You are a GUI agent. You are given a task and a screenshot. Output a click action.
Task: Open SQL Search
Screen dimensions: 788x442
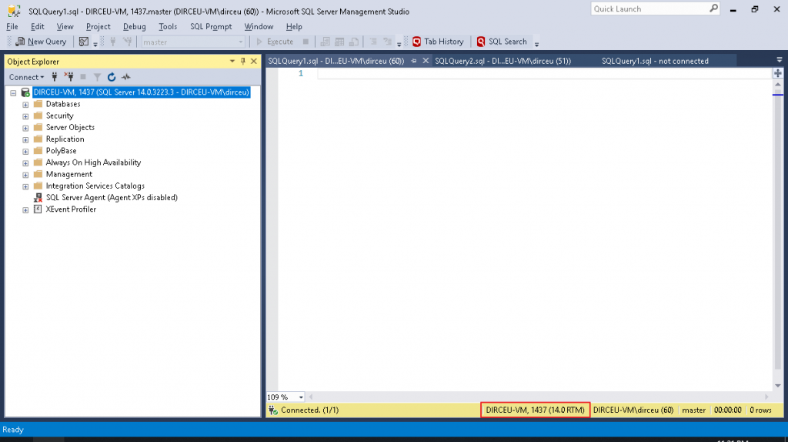[x=502, y=42]
